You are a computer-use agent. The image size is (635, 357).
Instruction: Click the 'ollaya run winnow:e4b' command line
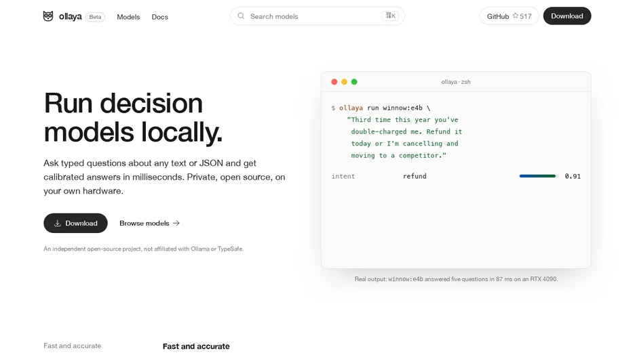pyautogui.click(x=381, y=108)
